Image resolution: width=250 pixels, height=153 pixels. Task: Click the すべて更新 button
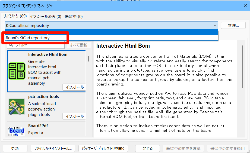coord(78,45)
